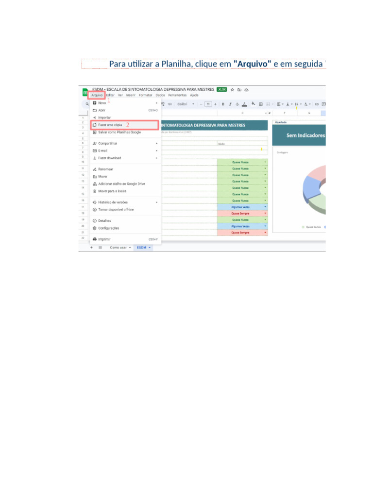This screenshot has height=497, width=373.
Task: Expand the Compartilhar submenu
Action: pyautogui.click(x=125, y=143)
